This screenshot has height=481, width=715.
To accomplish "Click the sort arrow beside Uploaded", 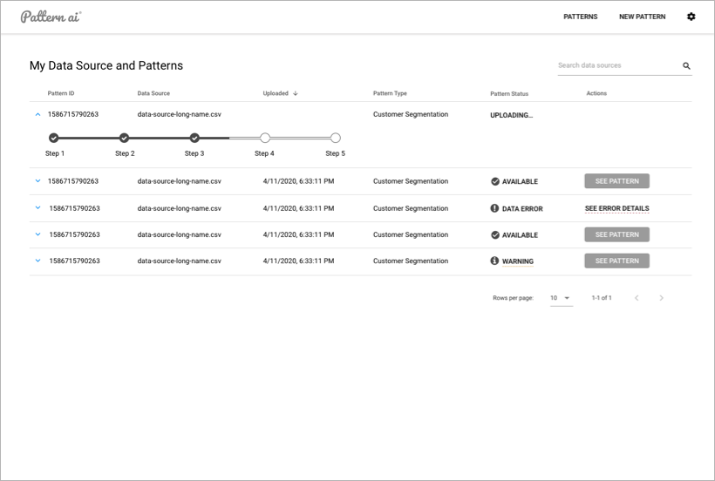I will [296, 93].
